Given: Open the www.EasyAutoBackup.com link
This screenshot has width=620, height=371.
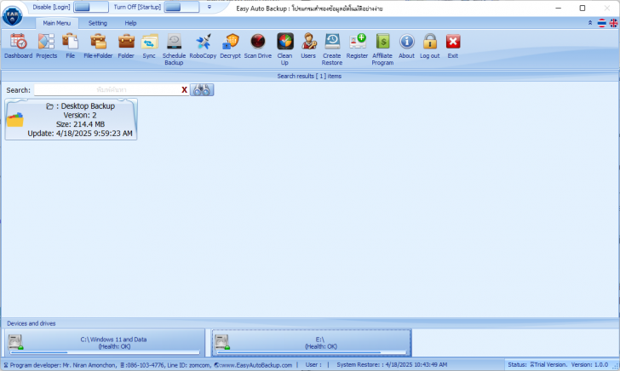Looking at the screenshot, I should tap(256, 365).
